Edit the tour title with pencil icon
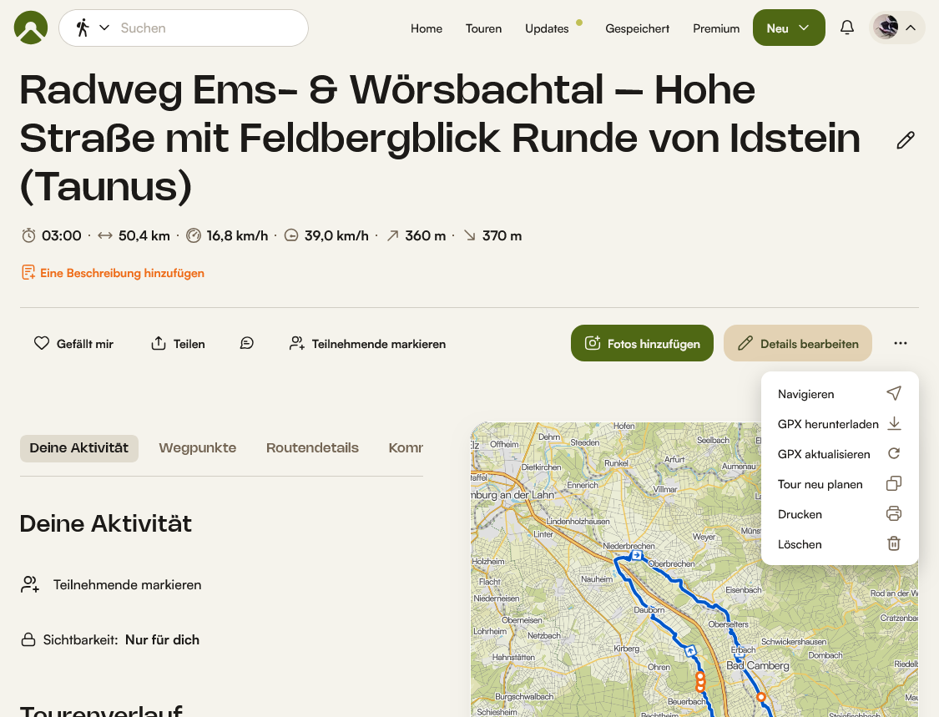 click(906, 140)
